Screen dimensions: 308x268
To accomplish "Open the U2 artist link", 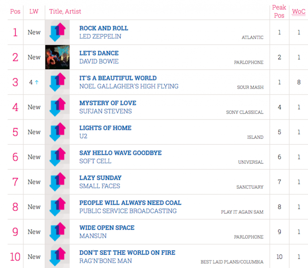I will pos(83,136).
